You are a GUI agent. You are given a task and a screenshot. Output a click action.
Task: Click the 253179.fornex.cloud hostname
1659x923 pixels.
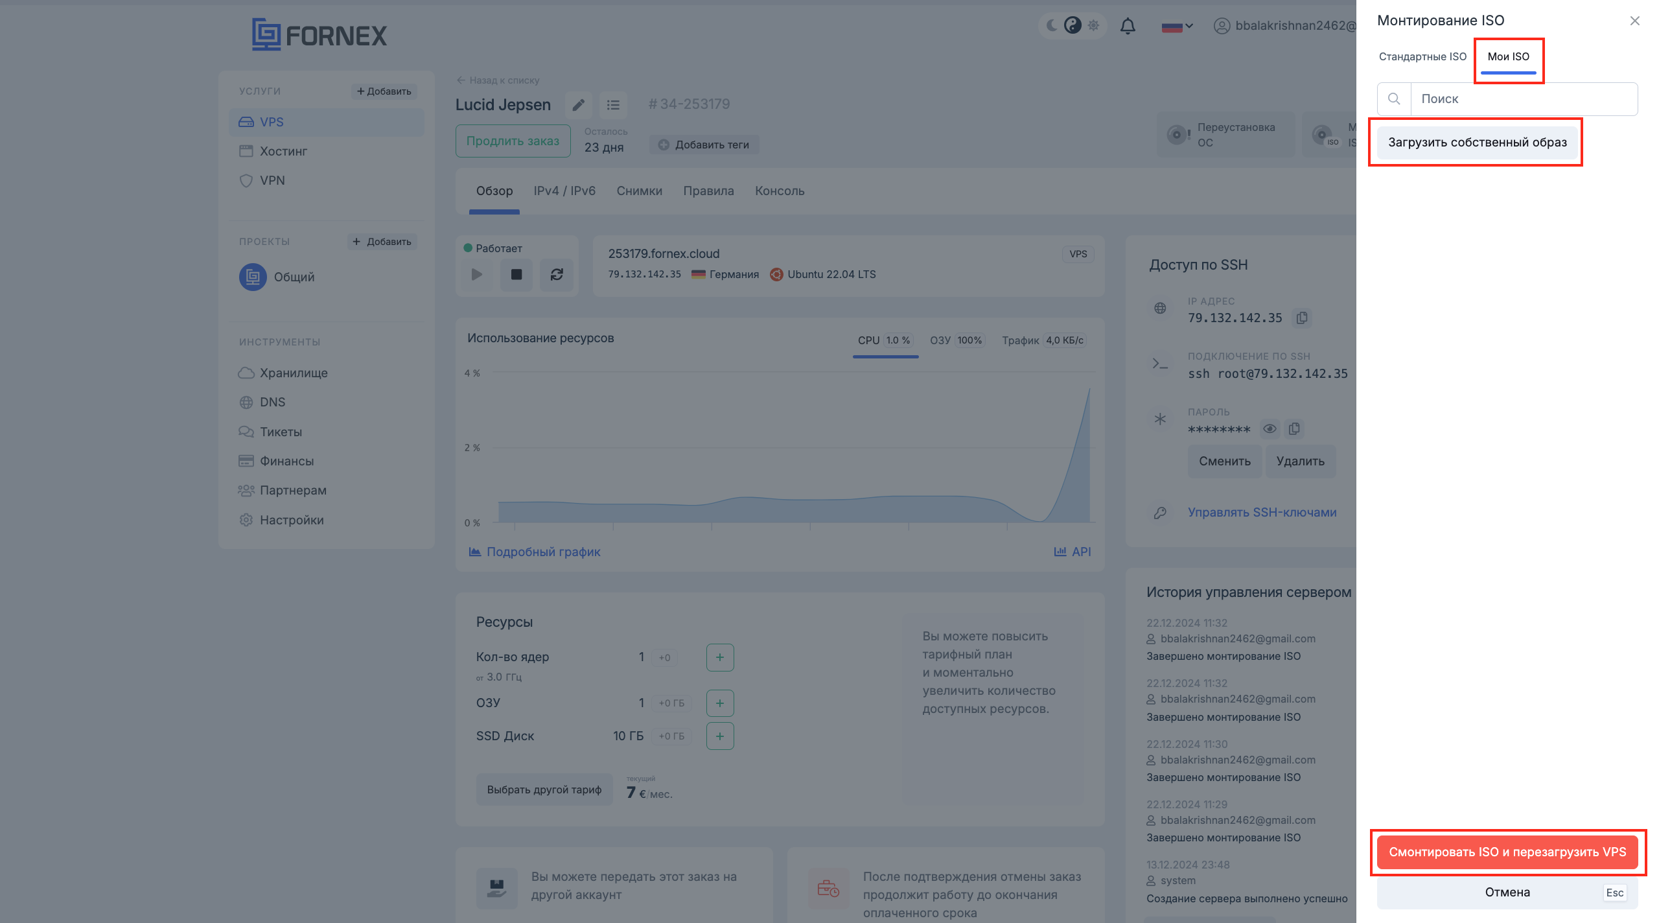(664, 253)
